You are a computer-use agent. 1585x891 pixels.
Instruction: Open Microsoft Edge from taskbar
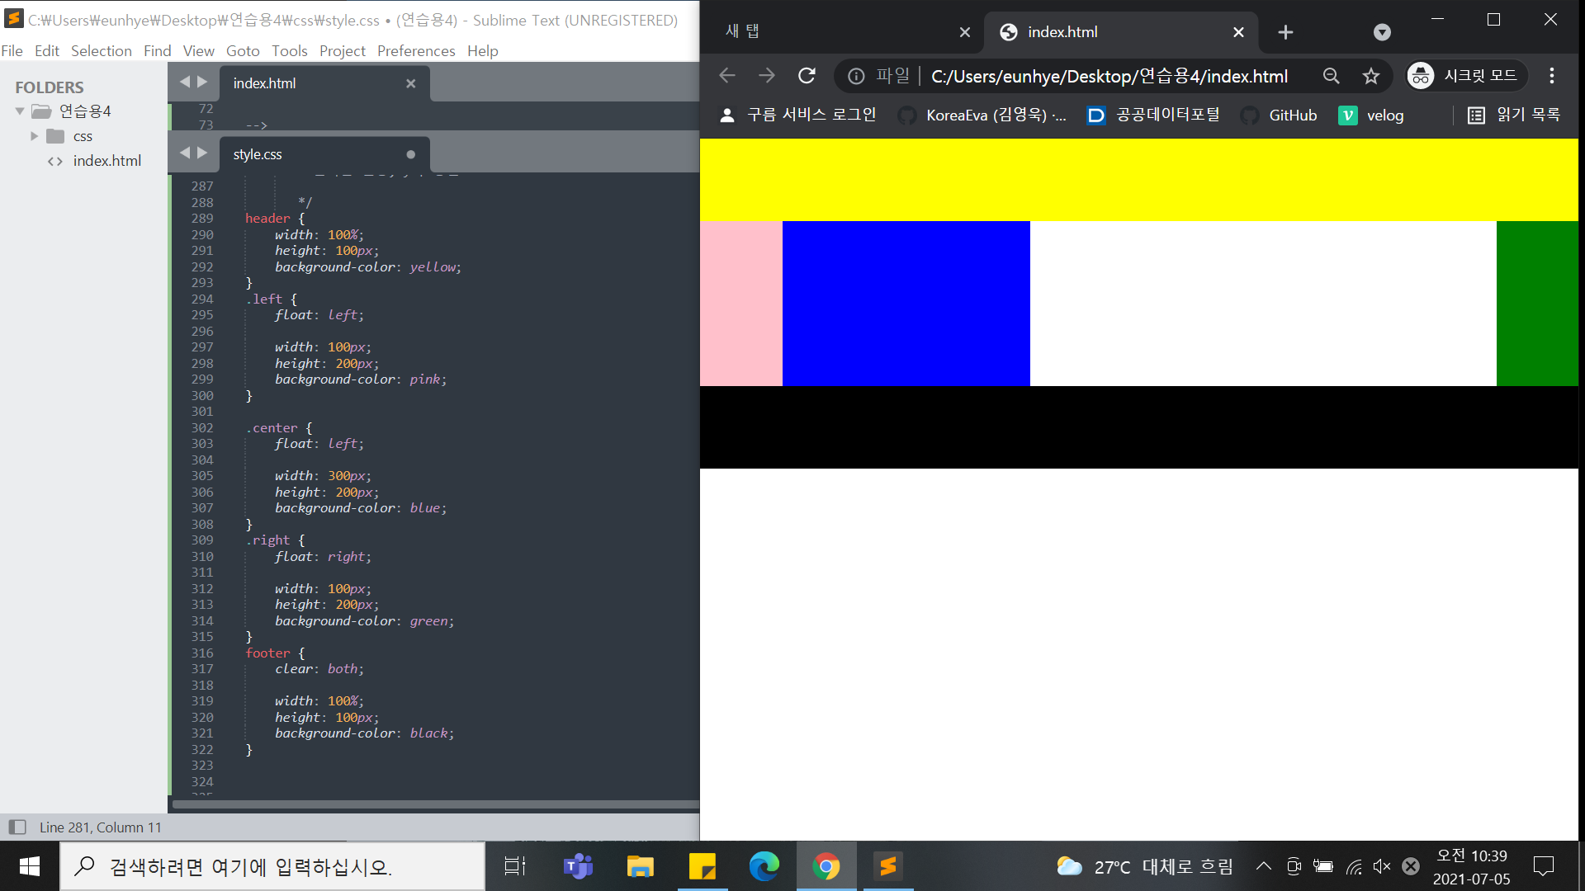coord(764,866)
